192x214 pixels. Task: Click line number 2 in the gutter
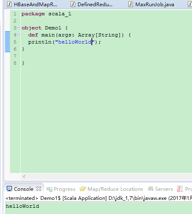tap(15, 21)
